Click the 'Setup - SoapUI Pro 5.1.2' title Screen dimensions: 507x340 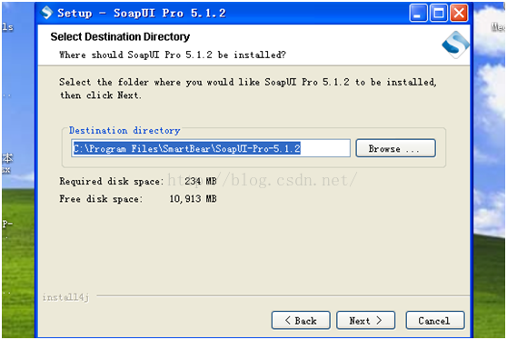[142, 13]
